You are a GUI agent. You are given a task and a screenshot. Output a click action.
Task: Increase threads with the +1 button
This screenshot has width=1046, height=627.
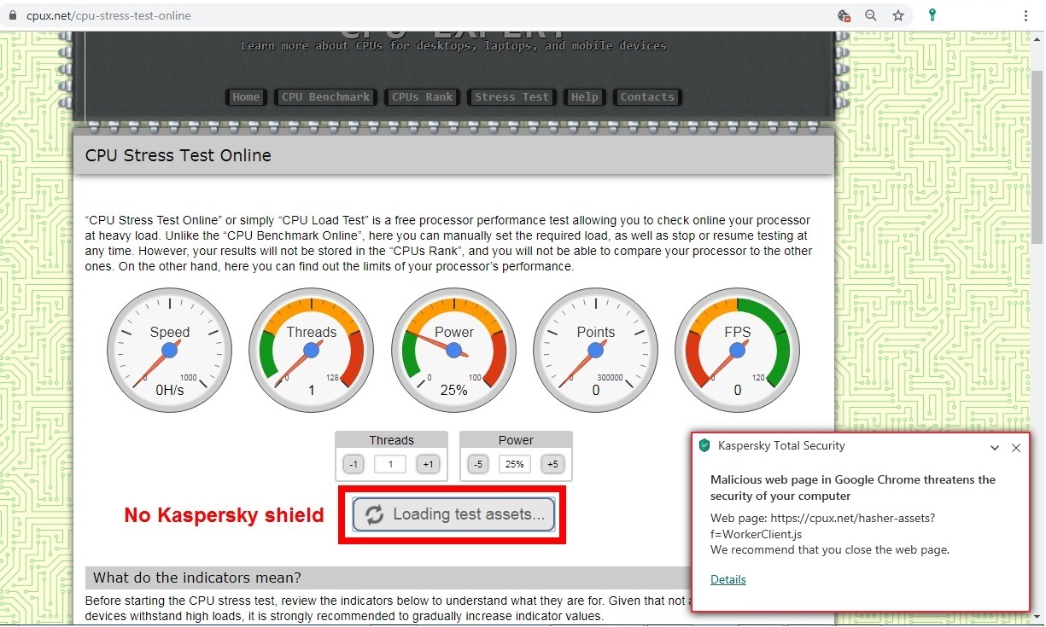[428, 464]
